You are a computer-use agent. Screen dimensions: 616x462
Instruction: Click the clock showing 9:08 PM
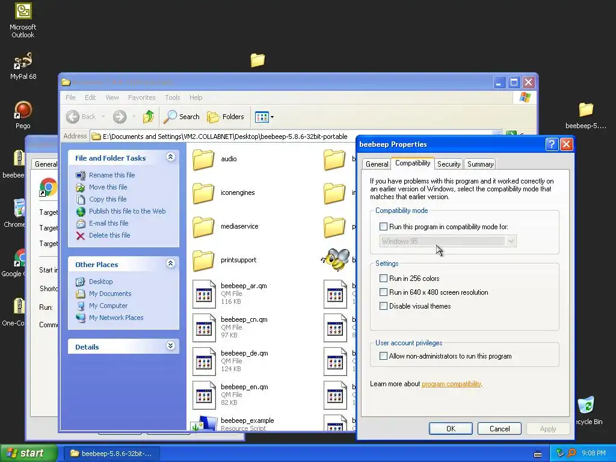point(594,453)
